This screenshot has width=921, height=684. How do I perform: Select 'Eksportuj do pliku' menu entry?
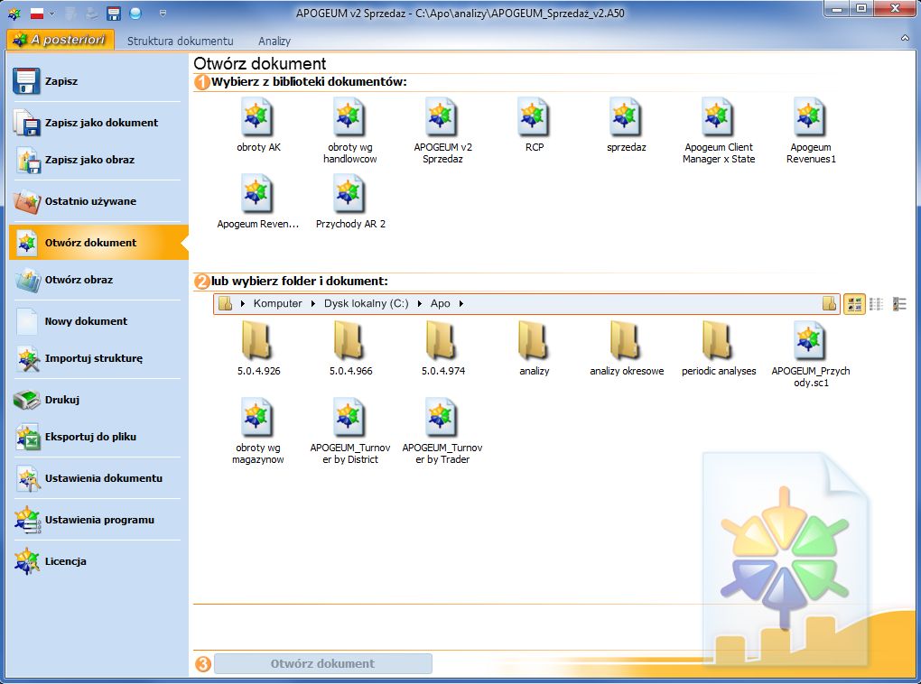click(x=98, y=437)
